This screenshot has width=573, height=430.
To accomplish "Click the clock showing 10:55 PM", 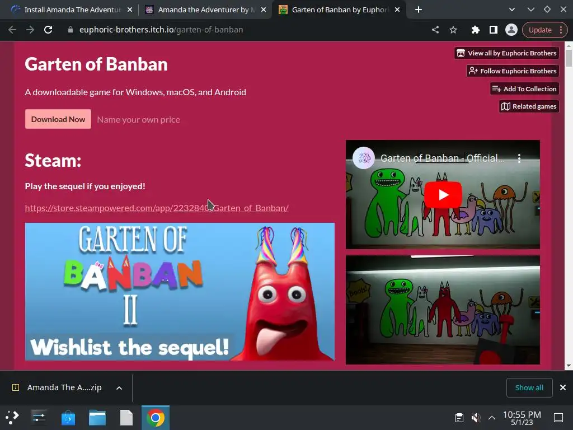I will click(x=522, y=418).
